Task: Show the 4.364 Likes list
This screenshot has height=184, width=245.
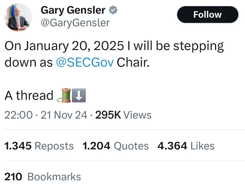Action: coord(186,146)
